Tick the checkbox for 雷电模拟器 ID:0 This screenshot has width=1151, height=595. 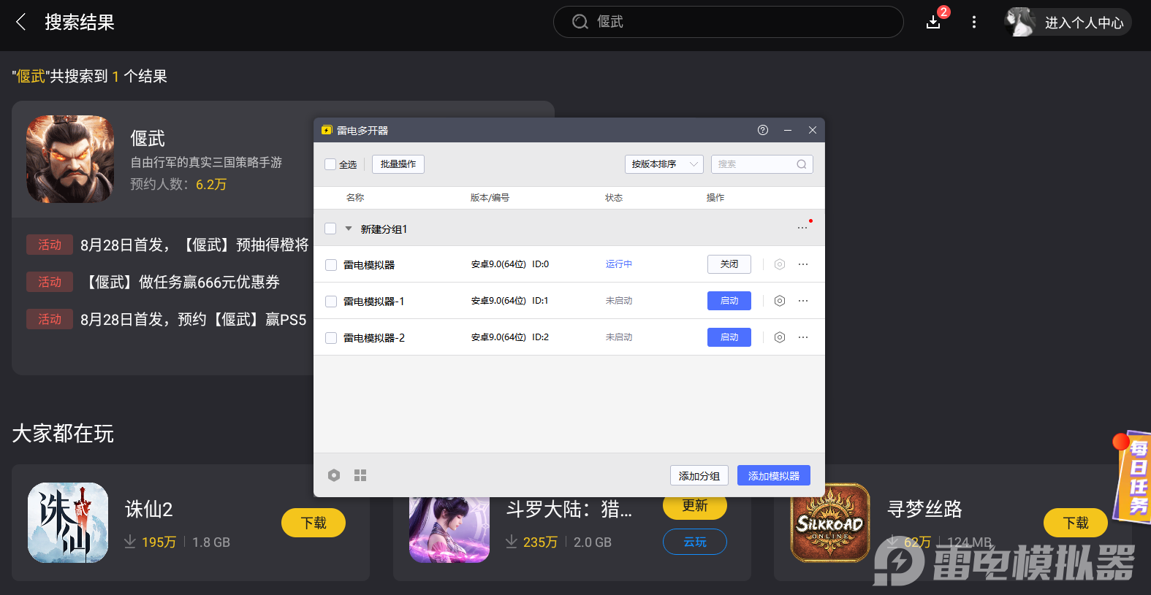(331, 265)
